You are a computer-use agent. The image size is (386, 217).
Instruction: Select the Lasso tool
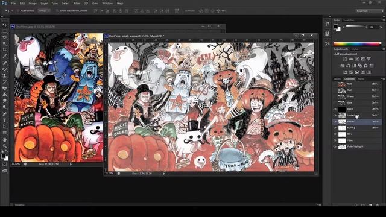(4, 37)
